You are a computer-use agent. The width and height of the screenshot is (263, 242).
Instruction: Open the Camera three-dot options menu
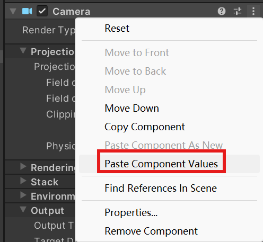tap(253, 11)
